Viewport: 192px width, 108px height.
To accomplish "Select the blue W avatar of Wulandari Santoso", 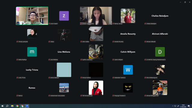I will coord(128,70).
